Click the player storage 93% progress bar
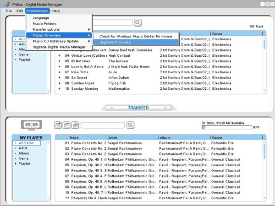The width and height of the screenshot is (275, 206). [x=227, y=127]
